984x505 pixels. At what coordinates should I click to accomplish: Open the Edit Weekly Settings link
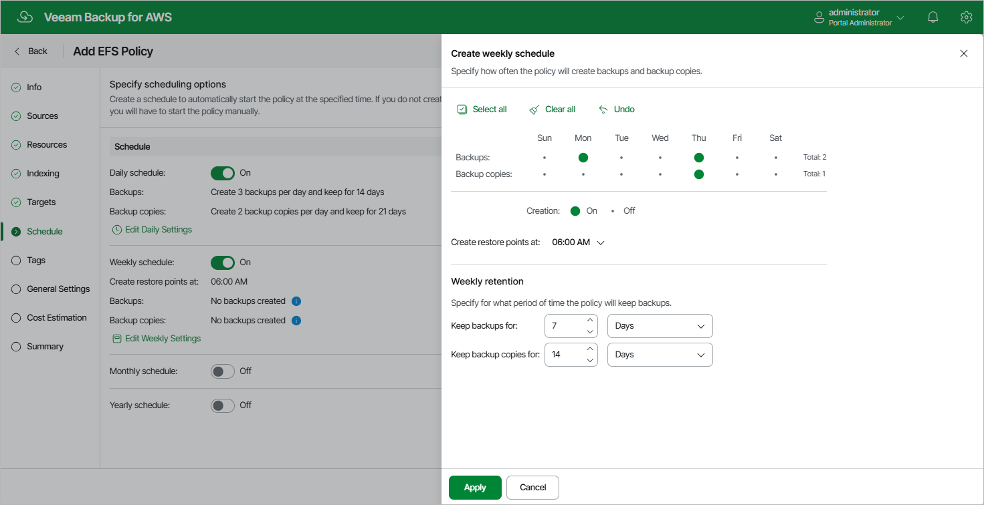(x=163, y=339)
